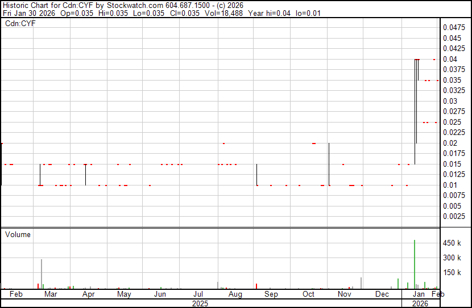Viewport: 472px width, 308px height.
Task: Click the Mar month label
Action: click(51, 294)
